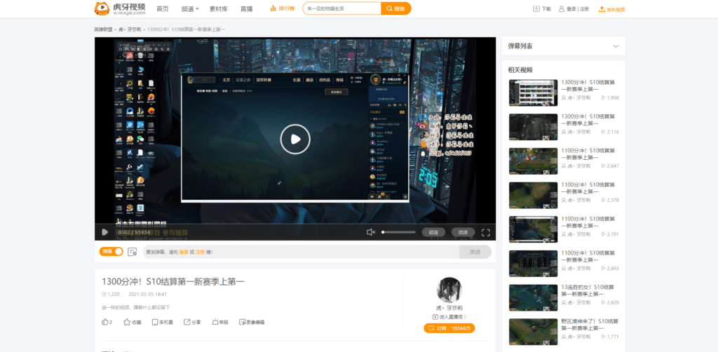The width and height of the screenshot is (718, 352).
Task: Open thumbnail of related video with 1,771 views
Action: coord(533,332)
